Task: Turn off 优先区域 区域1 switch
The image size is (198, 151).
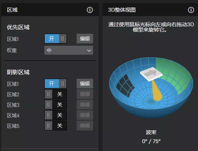Action: click(55, 39)
